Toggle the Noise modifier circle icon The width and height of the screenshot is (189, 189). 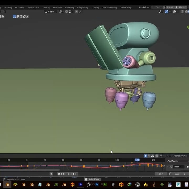click(171, 167)
